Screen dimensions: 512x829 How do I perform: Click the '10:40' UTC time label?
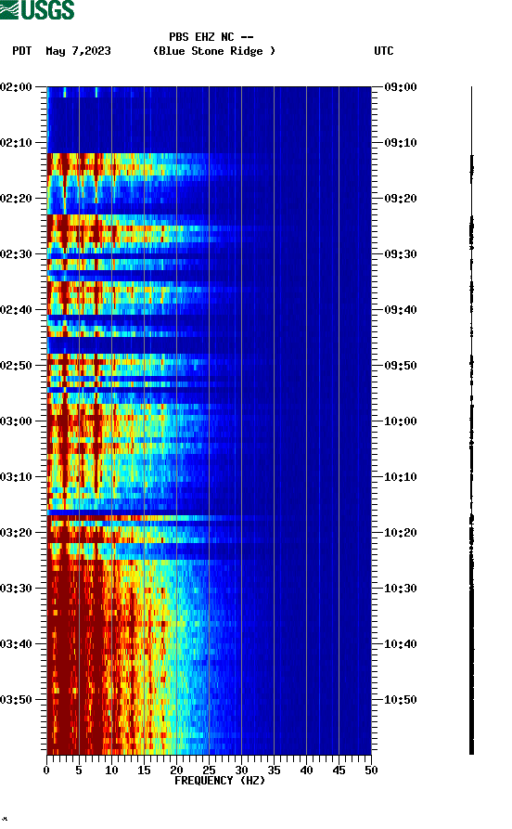pos(401,644)
